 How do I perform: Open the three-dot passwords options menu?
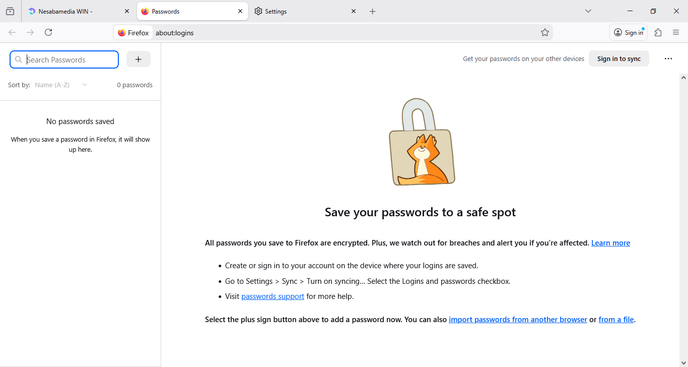pos(668,59)
